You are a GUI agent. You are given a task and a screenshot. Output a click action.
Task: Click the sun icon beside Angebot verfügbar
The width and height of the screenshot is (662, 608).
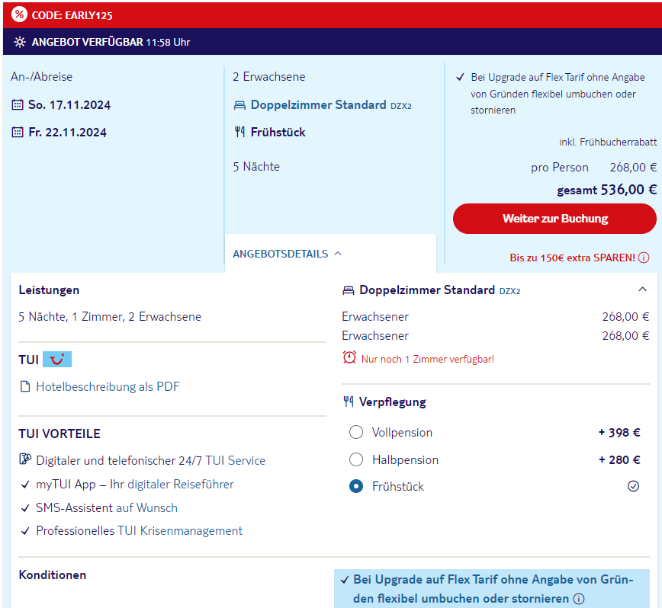pos(19,42)
